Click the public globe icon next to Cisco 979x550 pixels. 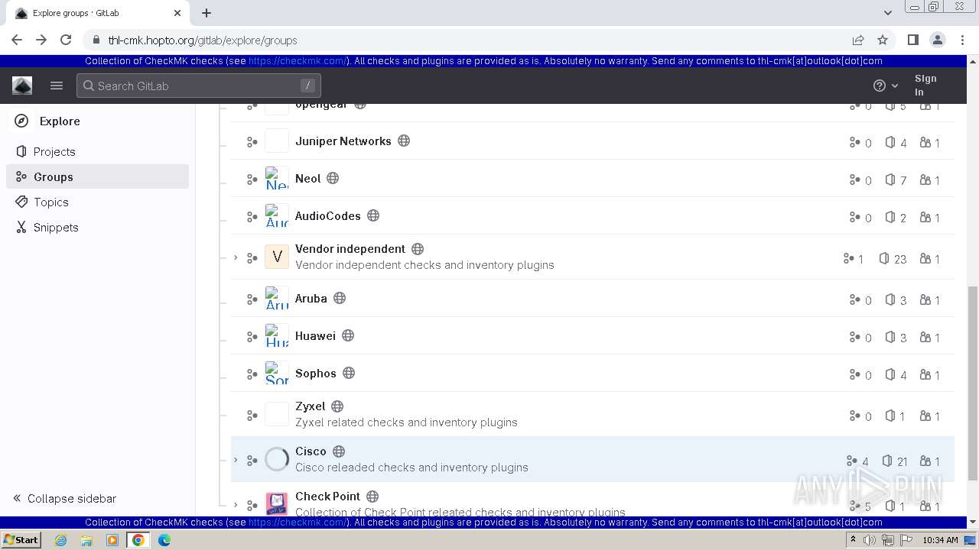point(339,451)
